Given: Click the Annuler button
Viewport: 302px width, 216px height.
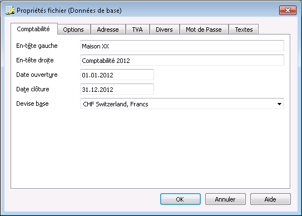Looking at the screenshot, I should pos(225,199).
